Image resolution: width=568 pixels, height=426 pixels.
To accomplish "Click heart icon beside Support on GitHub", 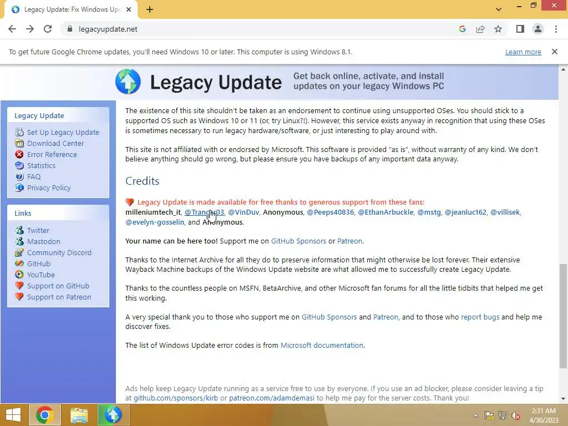I will (19, 286).
